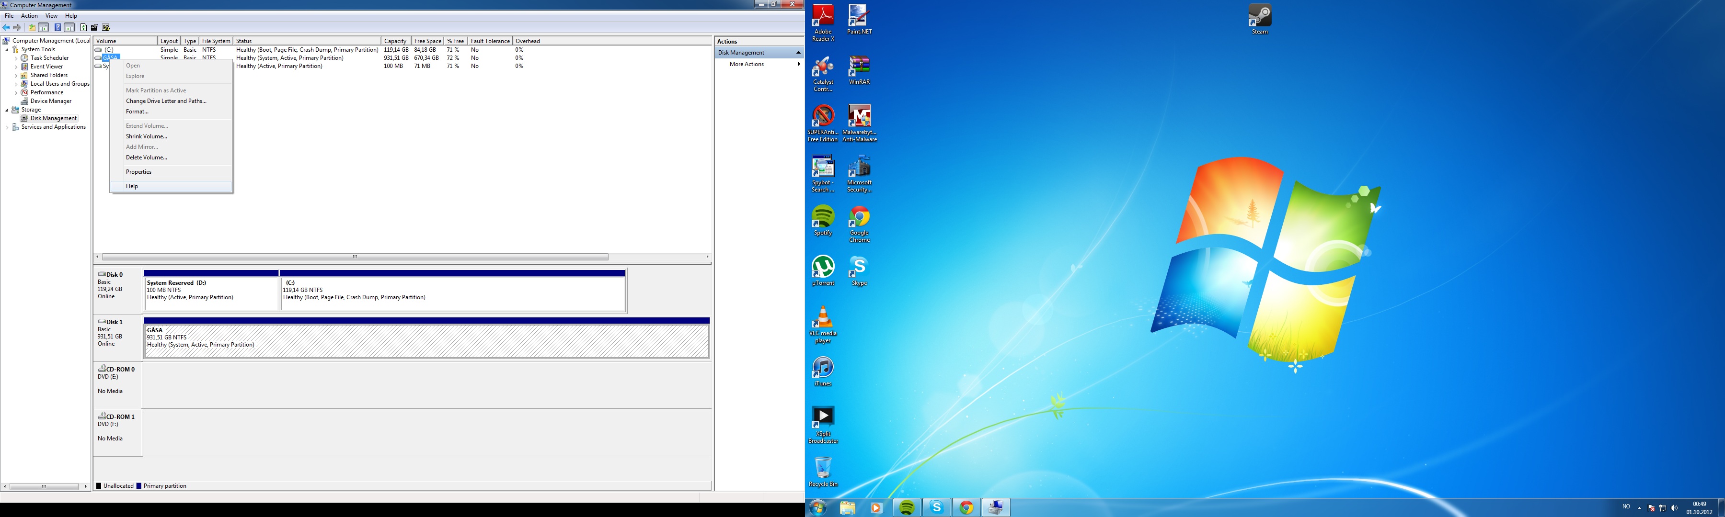
Task: Expand the Services and Applications node
Action: 7,127
